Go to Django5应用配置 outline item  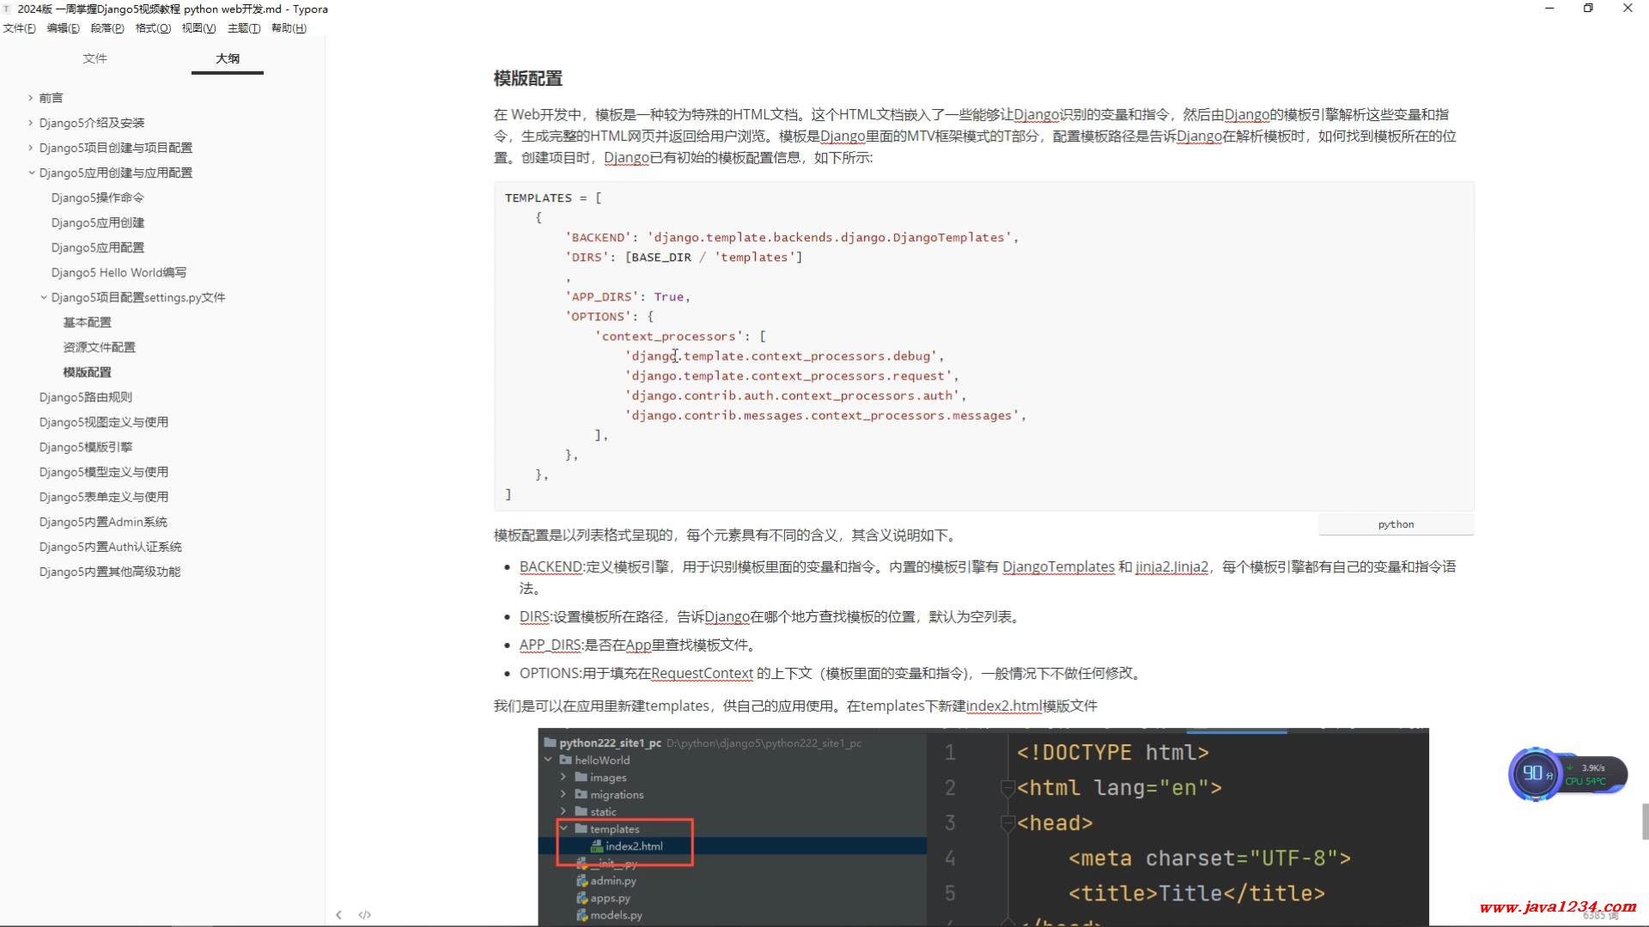(x=98, y=247)
